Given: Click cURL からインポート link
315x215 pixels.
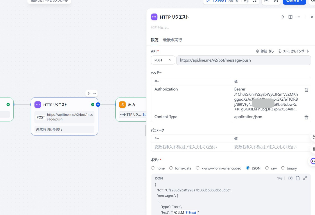Looking at the screenshot, I should [x=294, y=51].
